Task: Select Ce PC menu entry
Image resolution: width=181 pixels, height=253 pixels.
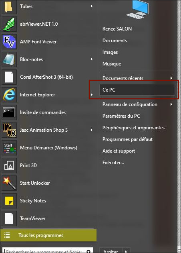Action: 137,90
